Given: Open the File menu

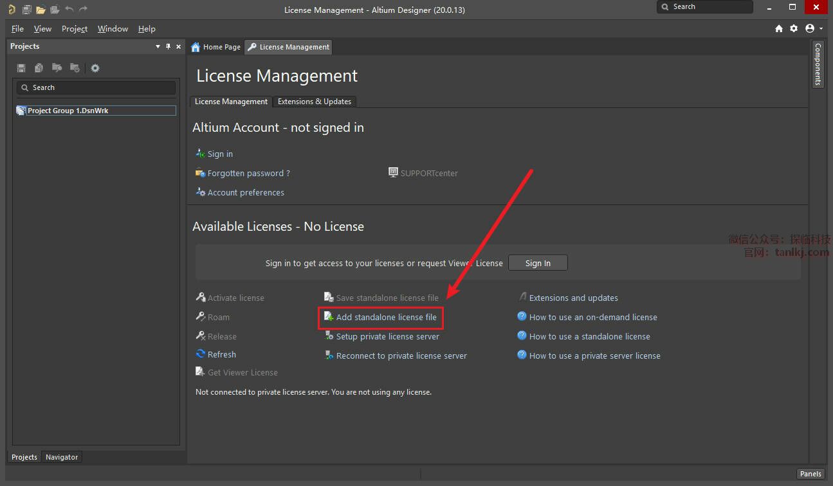Looking at the screenshot, I should click(17, 29).
